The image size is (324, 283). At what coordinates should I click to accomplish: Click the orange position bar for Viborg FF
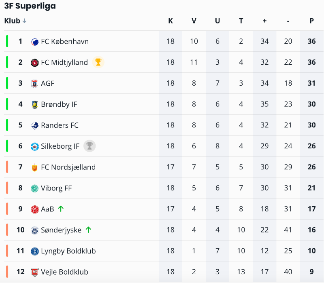[7, 188]
